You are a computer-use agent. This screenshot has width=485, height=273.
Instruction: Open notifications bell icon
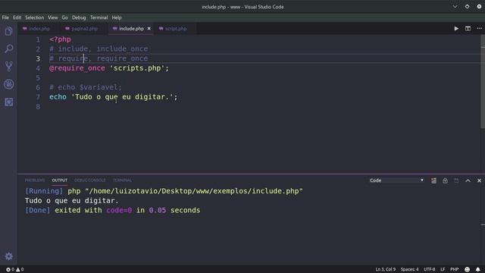478,269
